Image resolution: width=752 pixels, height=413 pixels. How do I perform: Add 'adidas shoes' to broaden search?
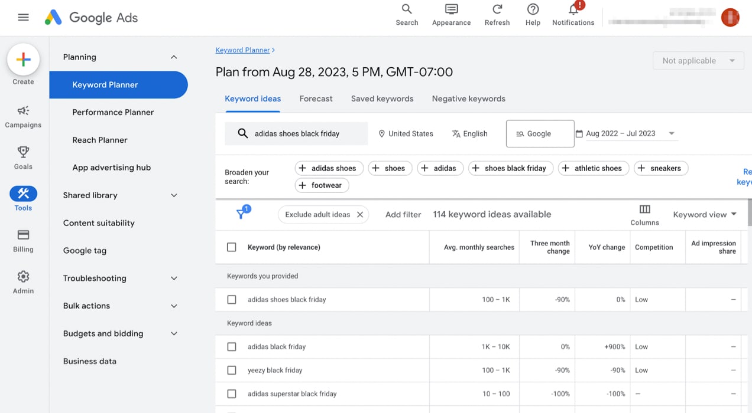point(329,168)
